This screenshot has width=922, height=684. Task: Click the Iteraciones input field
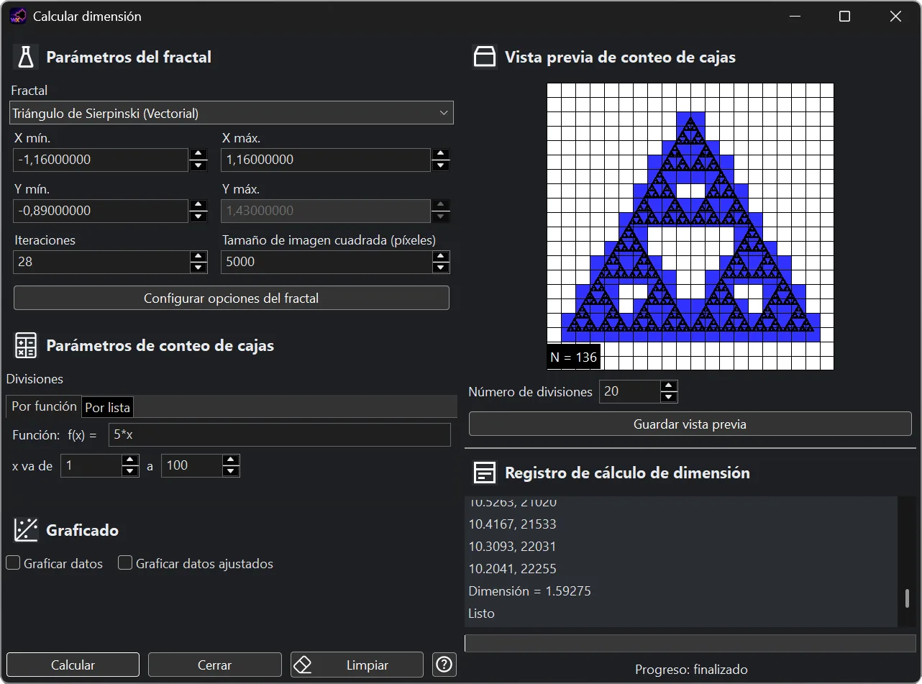point(101,262)
